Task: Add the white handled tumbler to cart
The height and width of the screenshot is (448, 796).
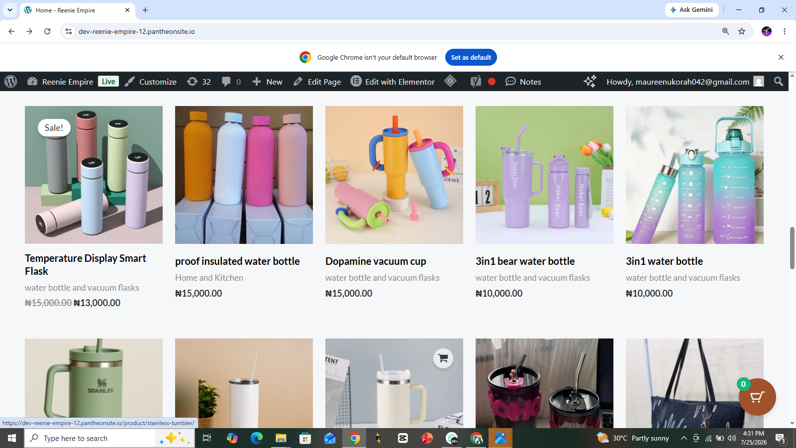Action: click(443, 358)
